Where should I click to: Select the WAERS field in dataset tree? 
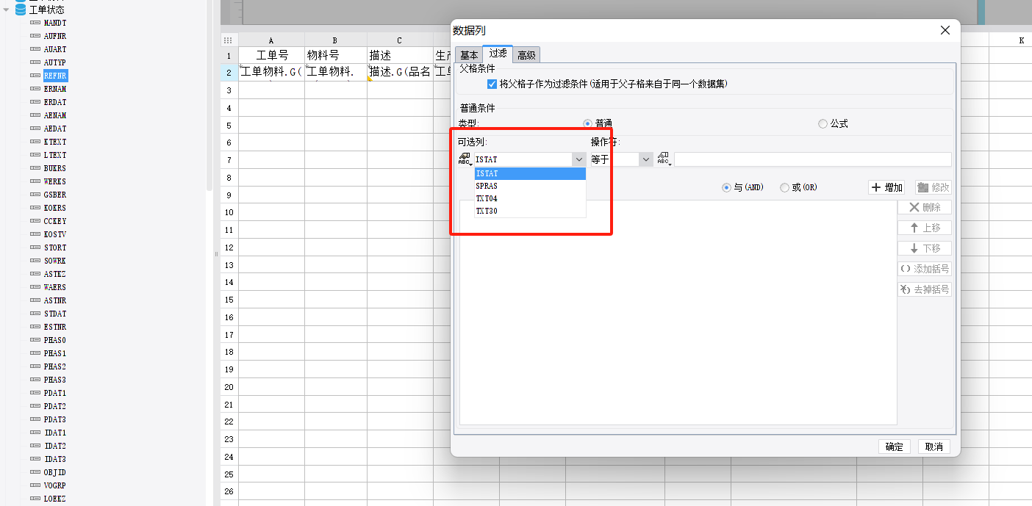pos(54,287)
